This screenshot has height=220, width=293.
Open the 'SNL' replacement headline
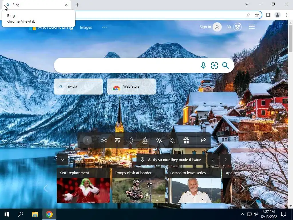pos(74,173)
